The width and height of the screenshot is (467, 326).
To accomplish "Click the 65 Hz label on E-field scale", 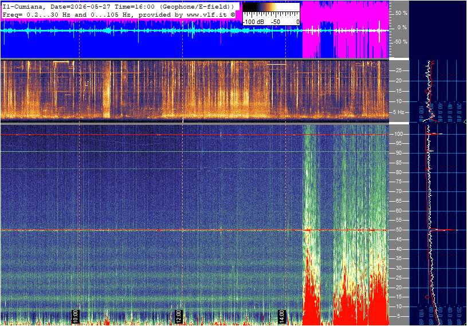I will 398,201.
